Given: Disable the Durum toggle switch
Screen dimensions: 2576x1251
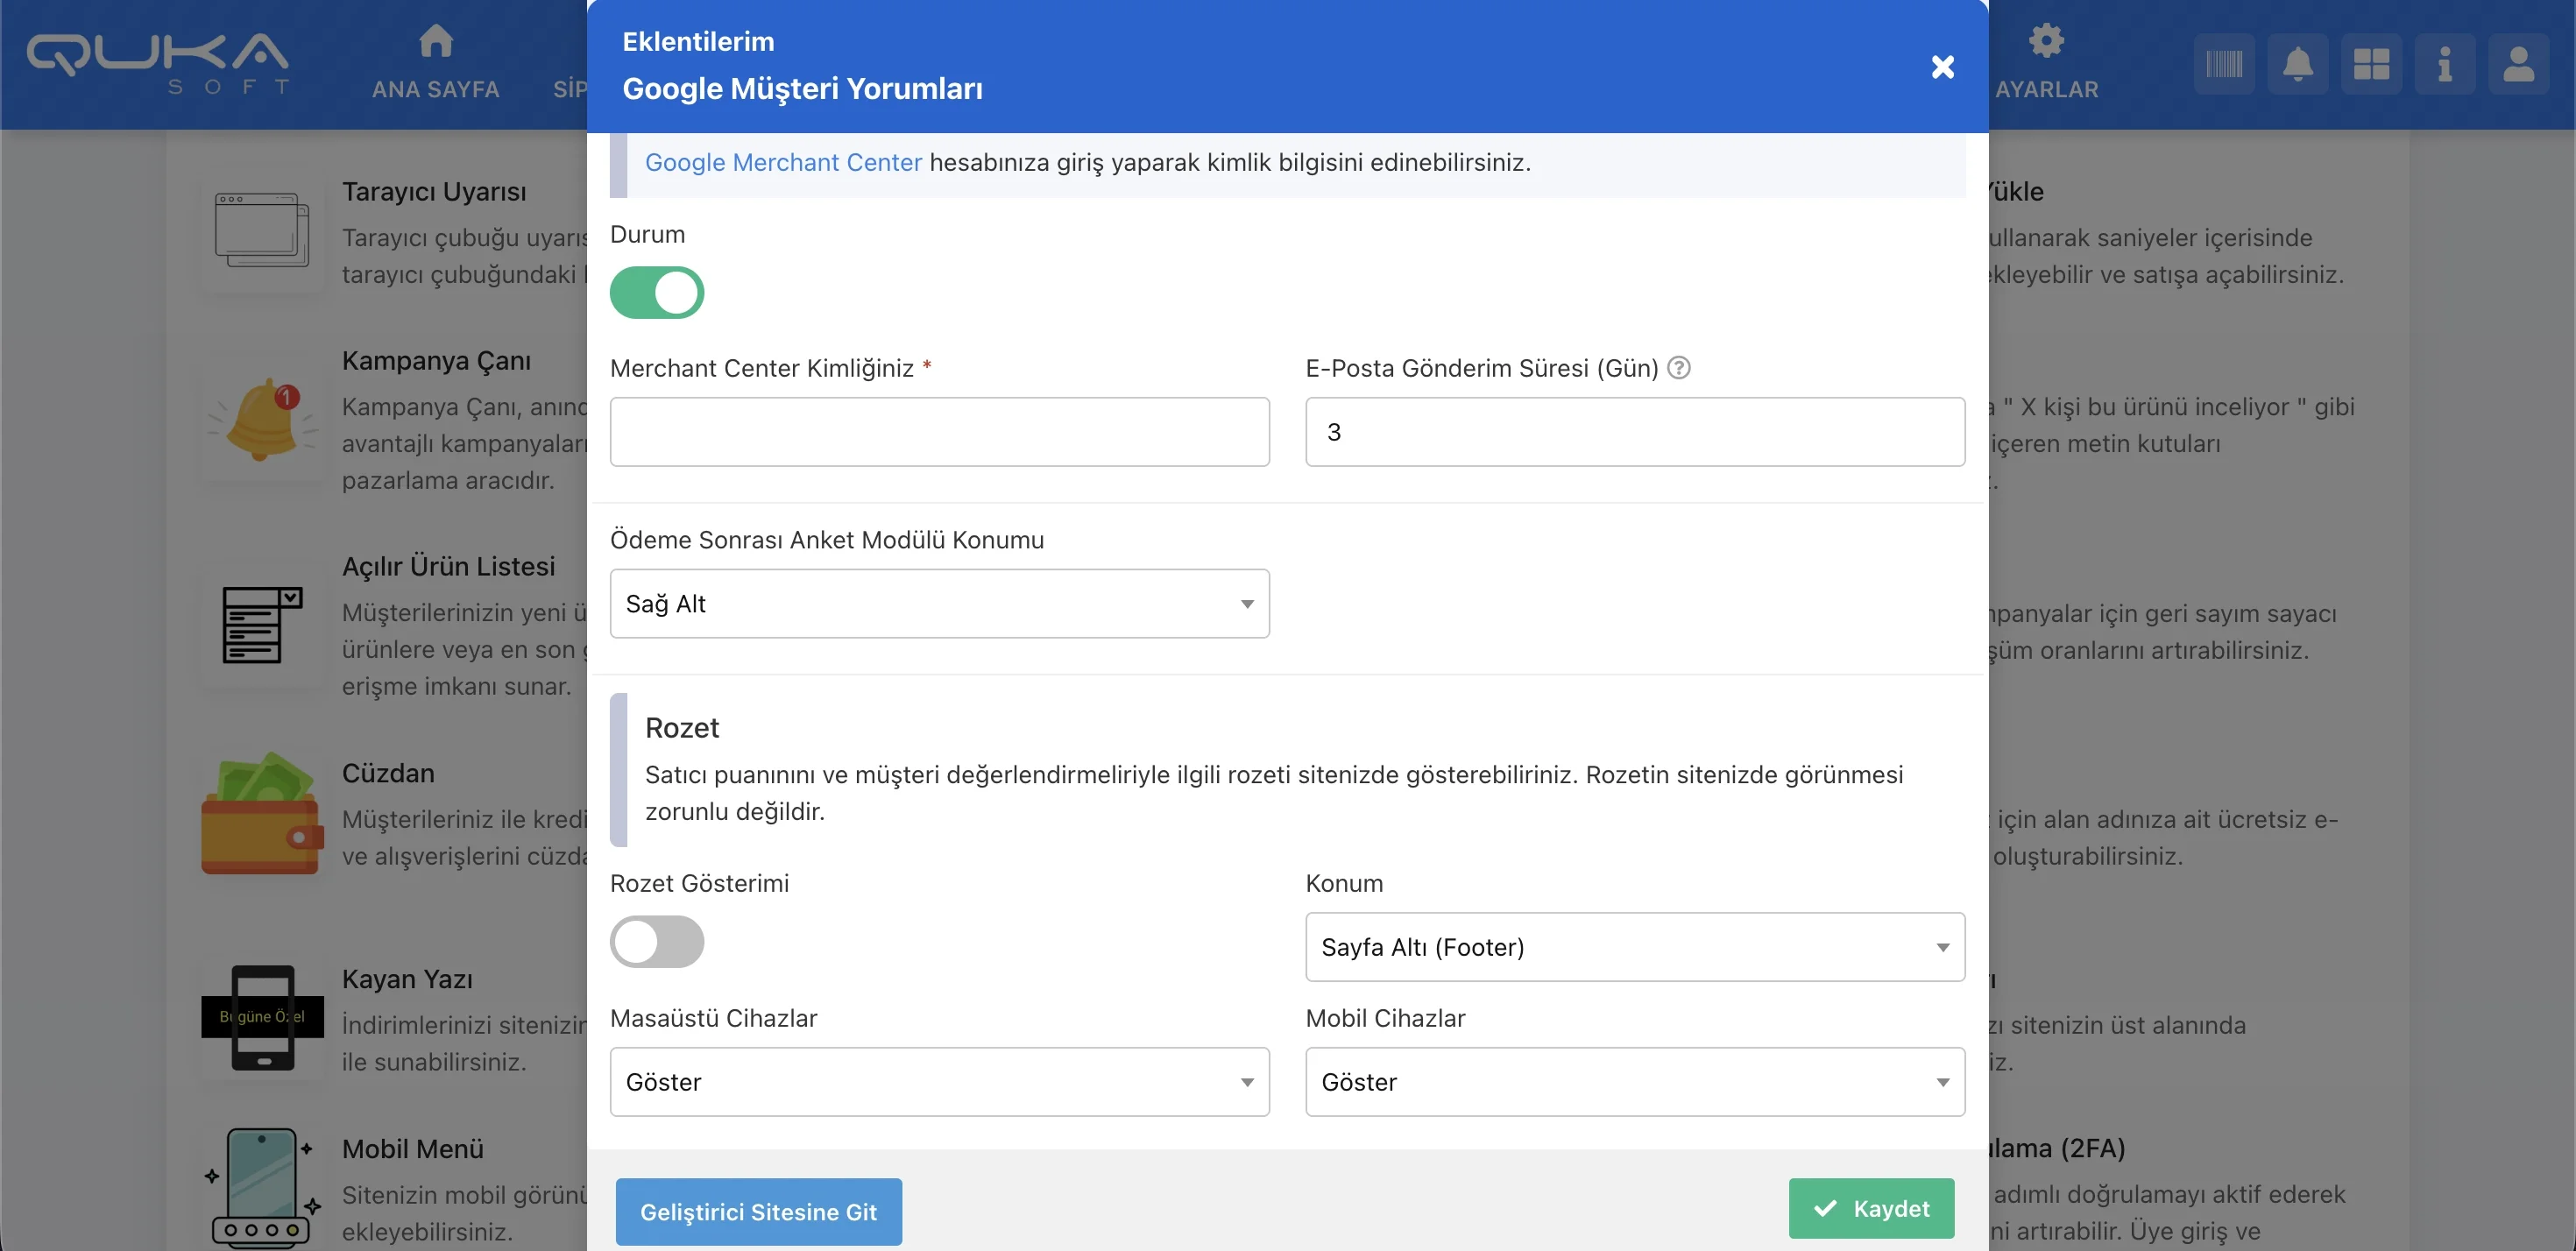Looking at the screenshot, I should pos(657,292).
